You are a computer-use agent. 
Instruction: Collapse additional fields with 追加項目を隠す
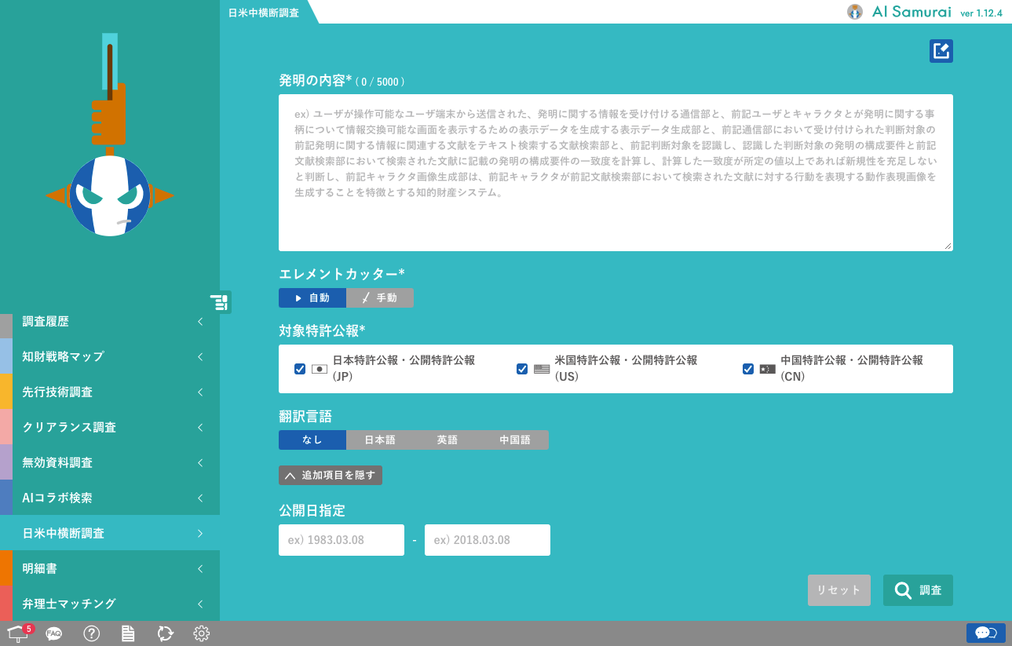pyautogui.click(x=331, y=475)
